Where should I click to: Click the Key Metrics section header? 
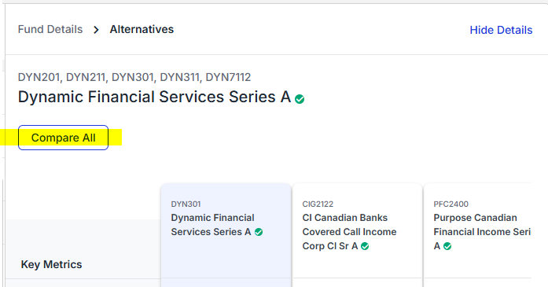coord(51,265)
